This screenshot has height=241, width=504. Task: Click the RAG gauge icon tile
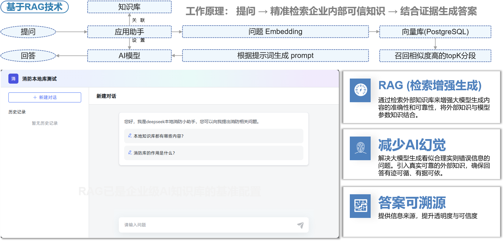[360, 90]
